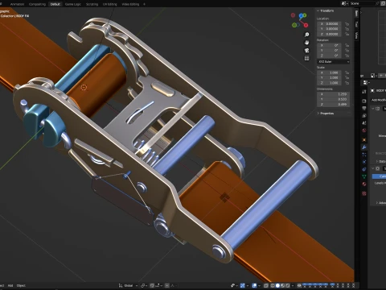Switch to the UV Editing workspace tab
Viewport: 386px width, 290px height.
[x=110, y=4]
